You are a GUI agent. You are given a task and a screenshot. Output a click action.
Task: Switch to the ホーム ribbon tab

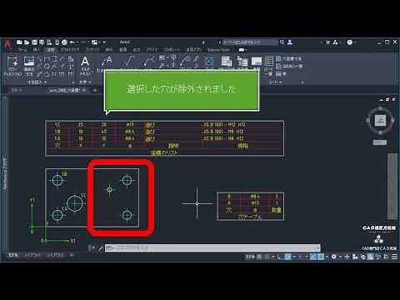click(22, 50)
